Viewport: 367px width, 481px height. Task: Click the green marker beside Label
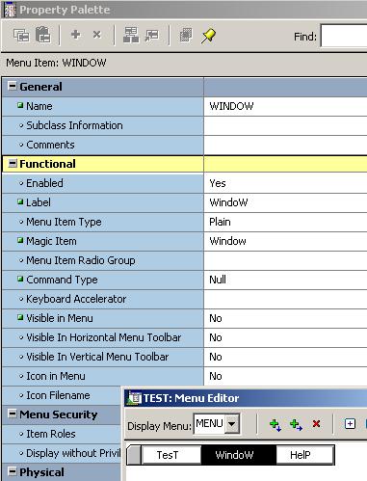click(x=20, y=201)
